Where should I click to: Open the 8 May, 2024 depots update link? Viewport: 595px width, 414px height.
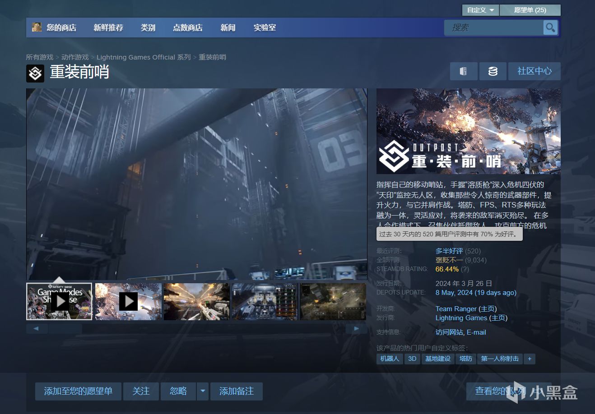coord(476,292)
